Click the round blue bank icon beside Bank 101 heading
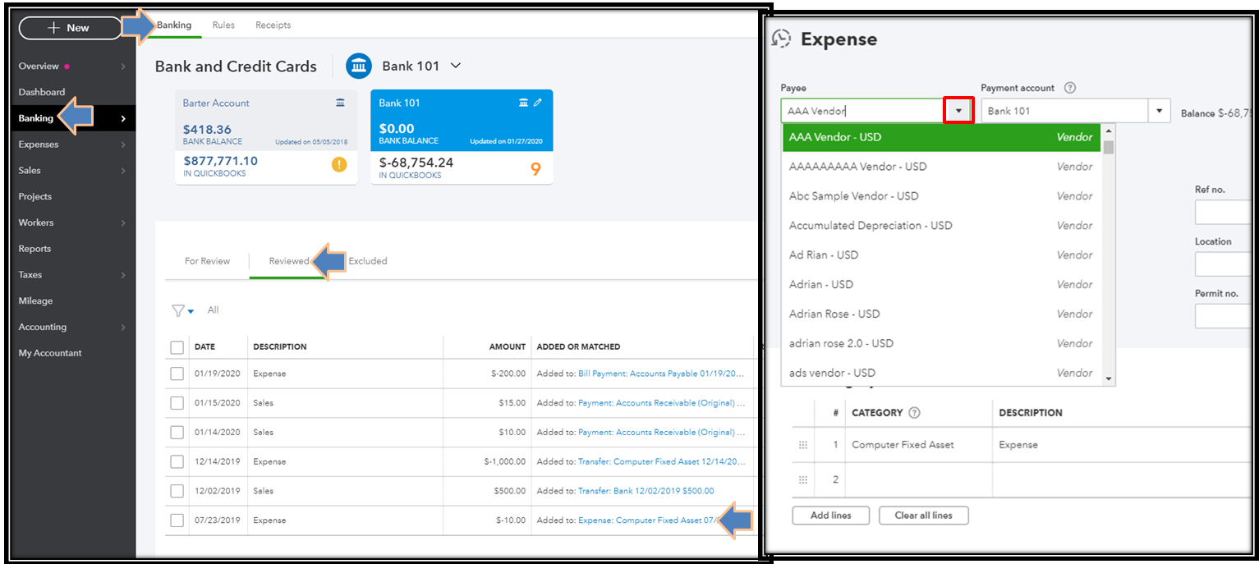This screenshot has width=1259, height=564. click(x=359, y=66)
